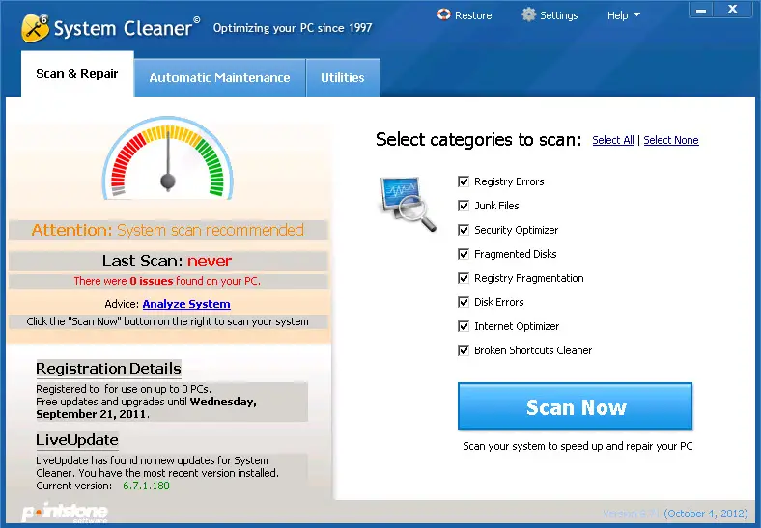Click the version number 6.7.1.180

click(x=146, y=486)
